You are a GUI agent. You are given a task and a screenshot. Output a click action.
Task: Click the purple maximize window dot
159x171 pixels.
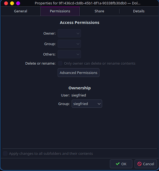(x=18, y=3)
